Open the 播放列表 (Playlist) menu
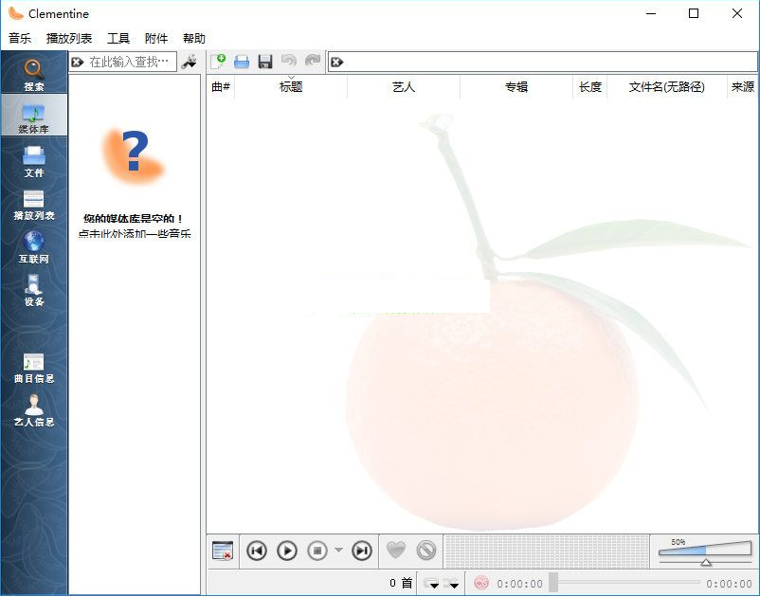Image resolution: width=760 pixels, height=597 pixels. pyautogui.click(x=69, y=39)
